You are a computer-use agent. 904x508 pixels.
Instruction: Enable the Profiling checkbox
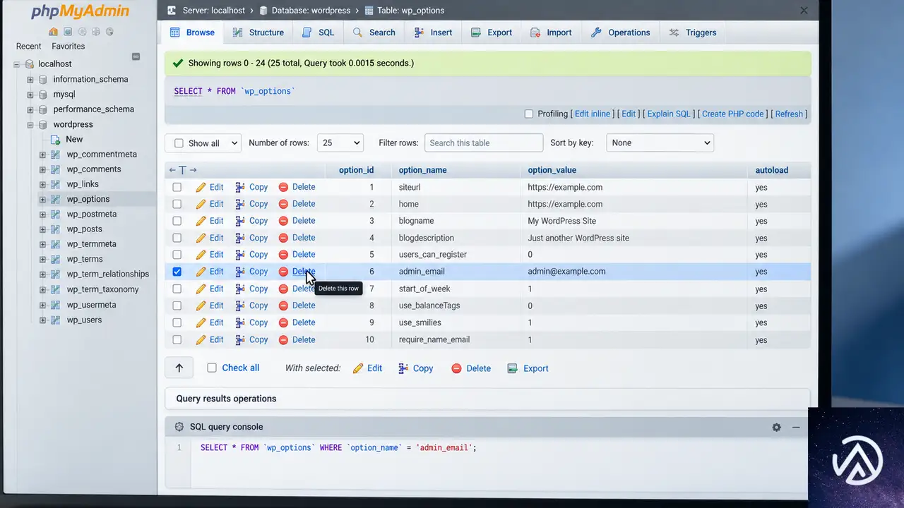(x=529, y=114)
